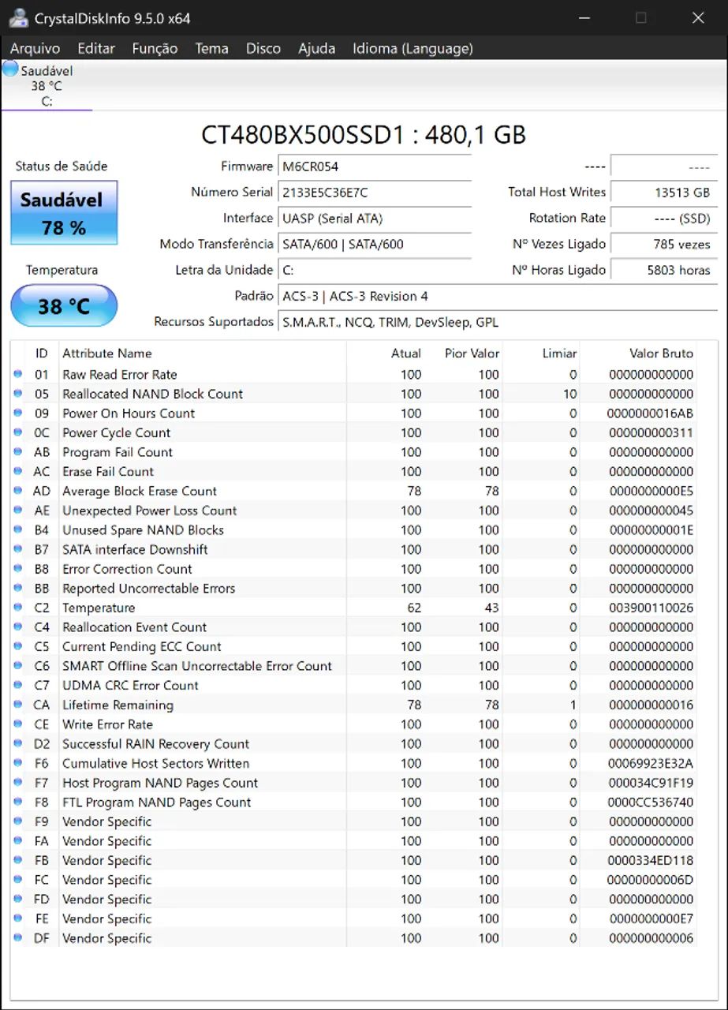
Task: Click the status dot for FTL Program NAND Pages Count
Action: 17,802
